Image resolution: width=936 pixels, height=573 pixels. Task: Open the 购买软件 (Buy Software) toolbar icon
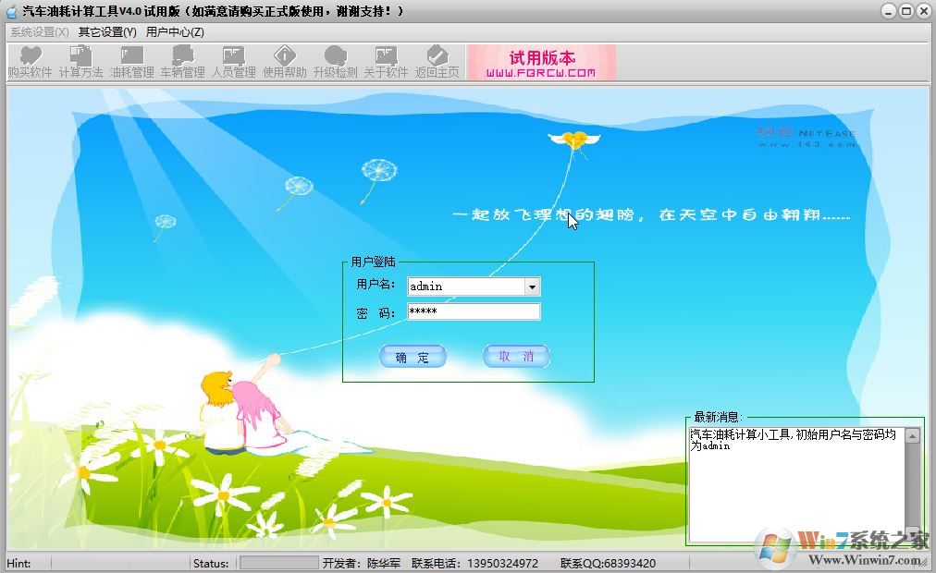coord(30,63)
